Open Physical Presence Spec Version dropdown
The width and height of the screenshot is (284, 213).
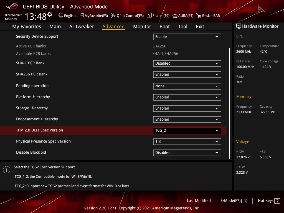click(x=187, y=142)
